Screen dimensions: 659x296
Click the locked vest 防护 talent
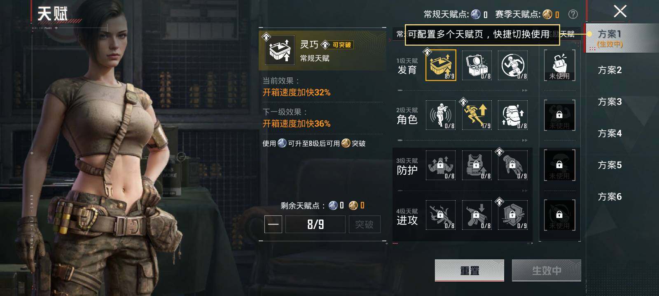click(x=477, y=165)
